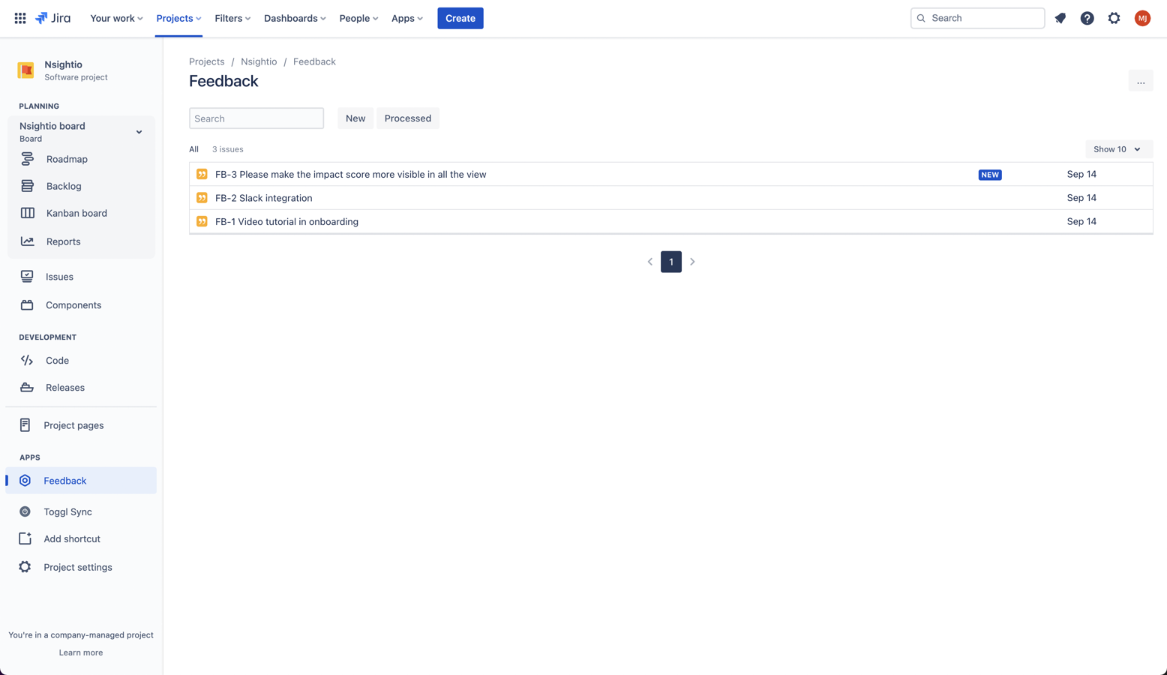Go to Projects breadcrumb link
This screenshot has height=675, width=1167.
pos(207,61)
